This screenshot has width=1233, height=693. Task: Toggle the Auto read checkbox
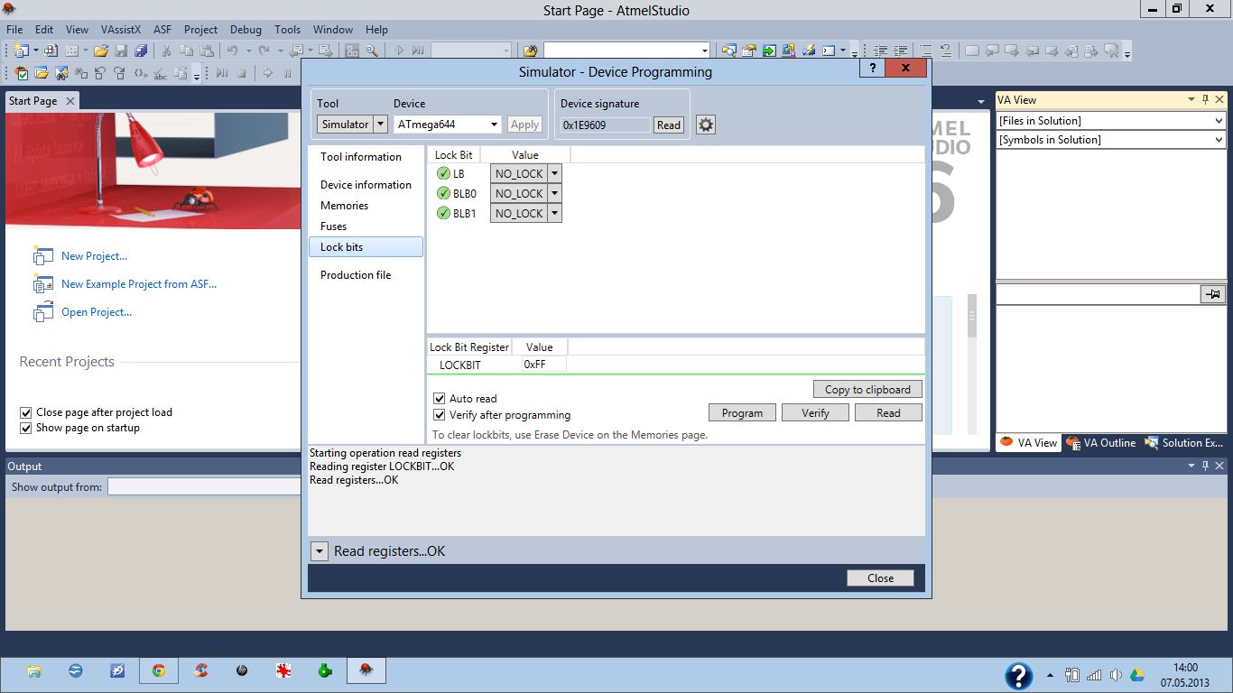[x=440, y=398]
